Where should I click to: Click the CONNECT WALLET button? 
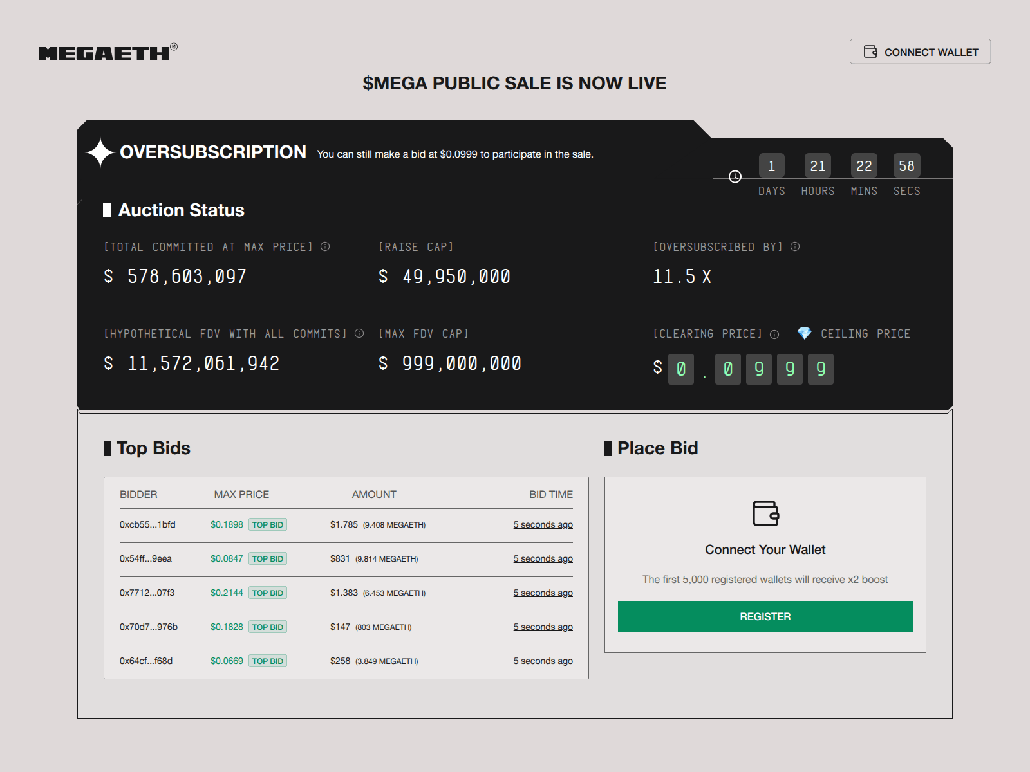[920, 51]
